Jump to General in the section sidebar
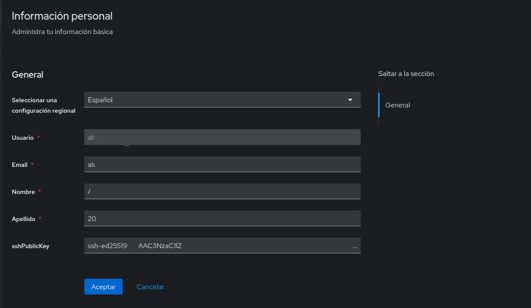The height and width of the screenshot is (308, 531). [397, 105]
